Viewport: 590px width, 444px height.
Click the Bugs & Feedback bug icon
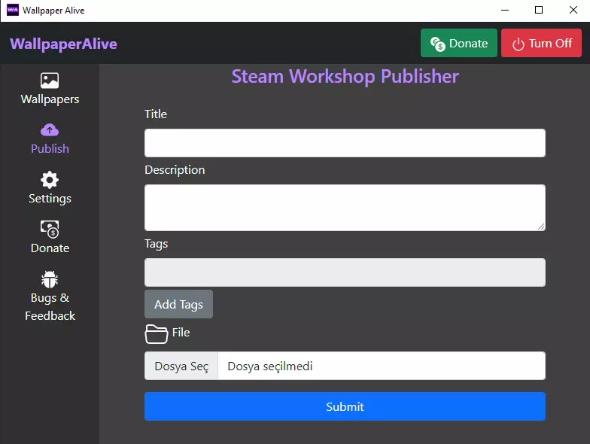pyautogui.click(x=50, y=279)
